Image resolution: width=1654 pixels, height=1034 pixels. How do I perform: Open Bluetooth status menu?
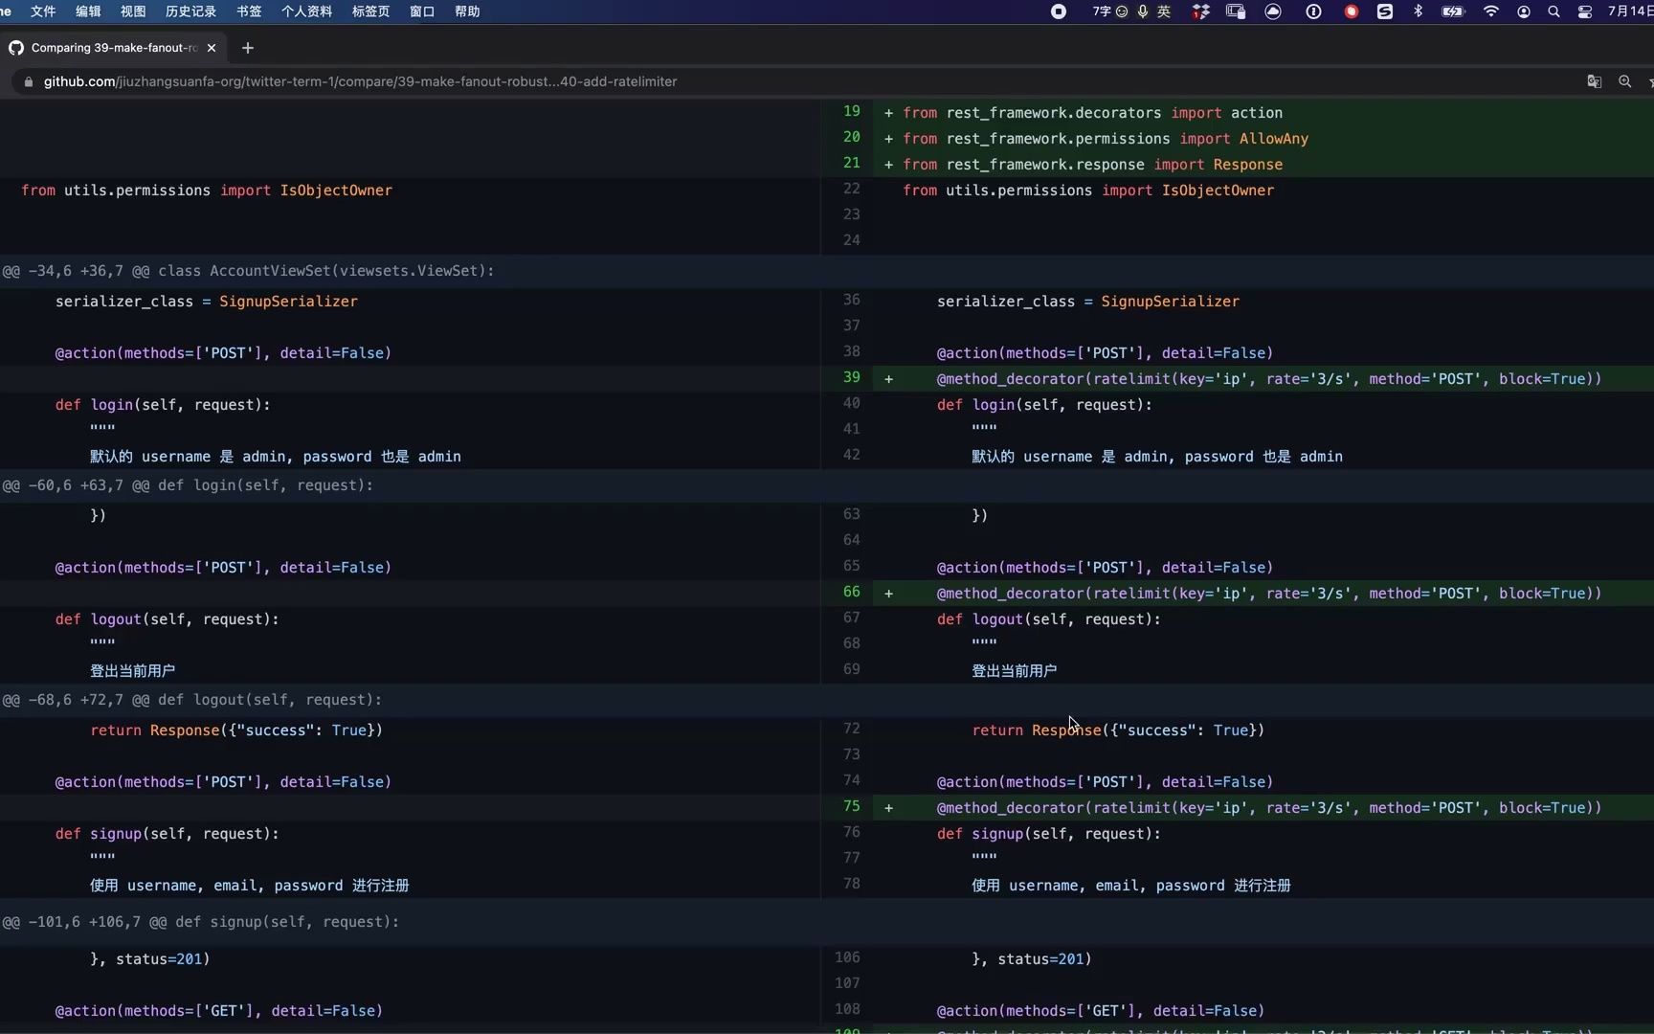pyautogui.click(x=1419, y=11)
